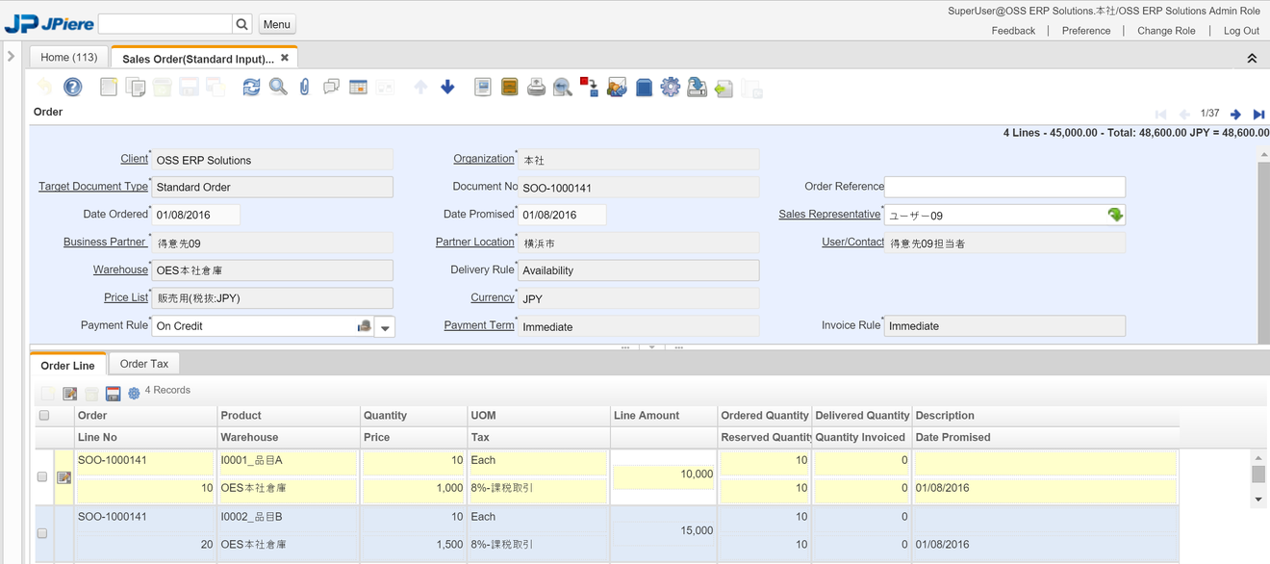Switch to the Home (113) tab
Viewport: 1270px width, 564px height.
pos(69,58)
